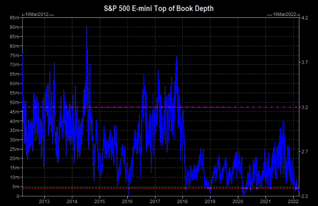Click the 75m label on left axis
This screenshot has width=318, height=206.
point(14,56)
